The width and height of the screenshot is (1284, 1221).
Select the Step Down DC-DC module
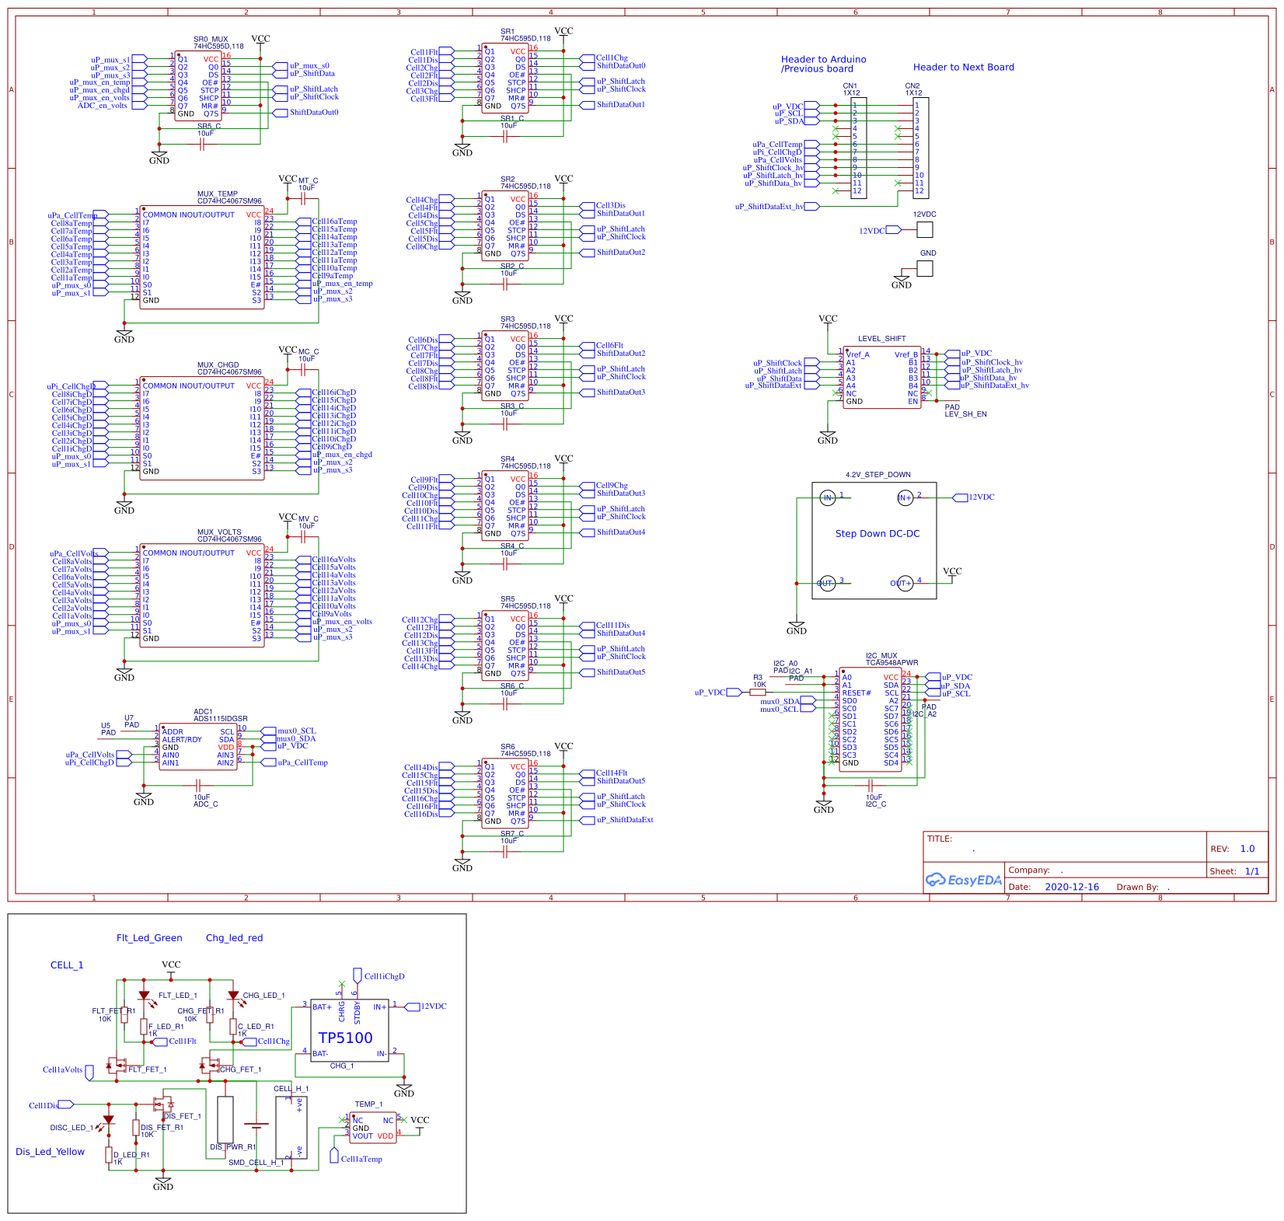click(x=874, y=540)
